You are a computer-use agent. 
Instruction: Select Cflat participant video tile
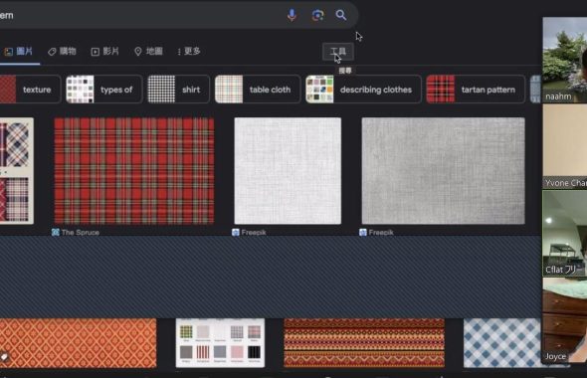click(564, 234)
